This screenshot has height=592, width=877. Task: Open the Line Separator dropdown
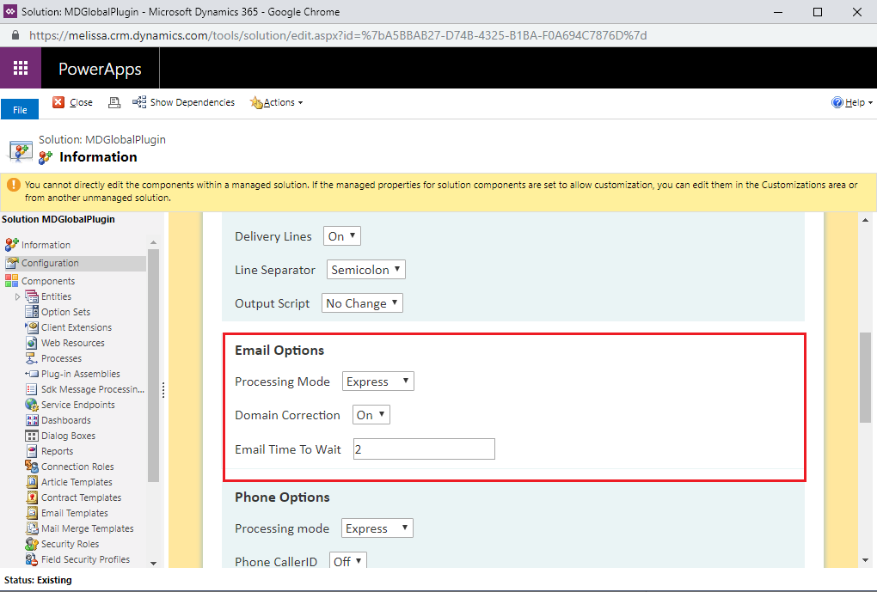[365, 270]
